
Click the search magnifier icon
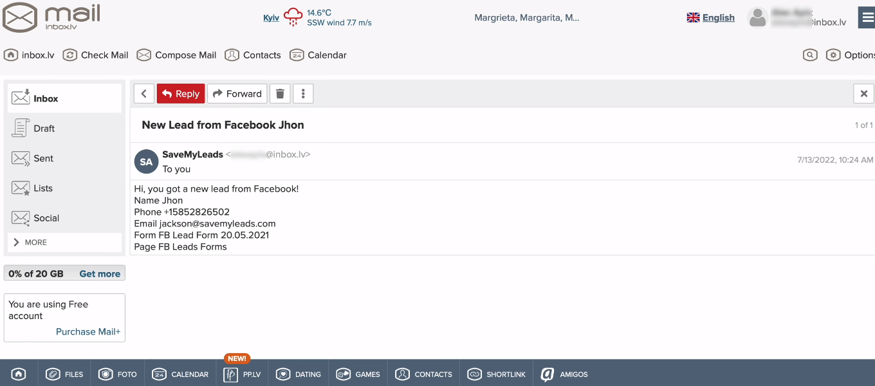pos(811,55)
